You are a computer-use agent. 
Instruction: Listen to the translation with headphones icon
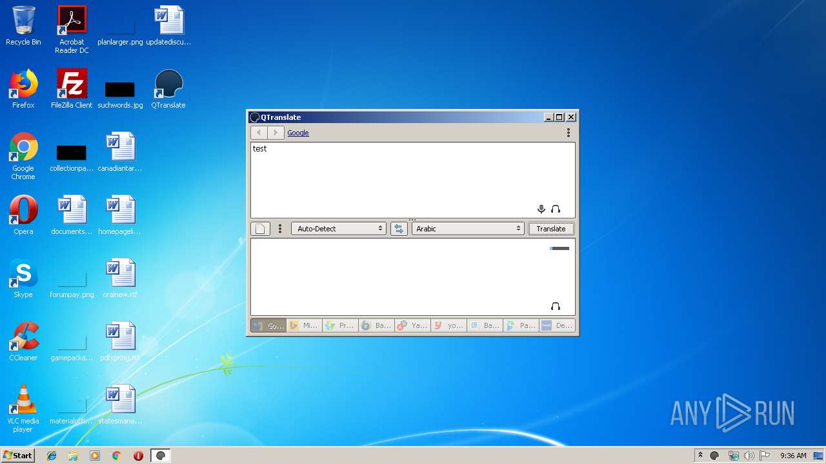click(x=556, y=306)
